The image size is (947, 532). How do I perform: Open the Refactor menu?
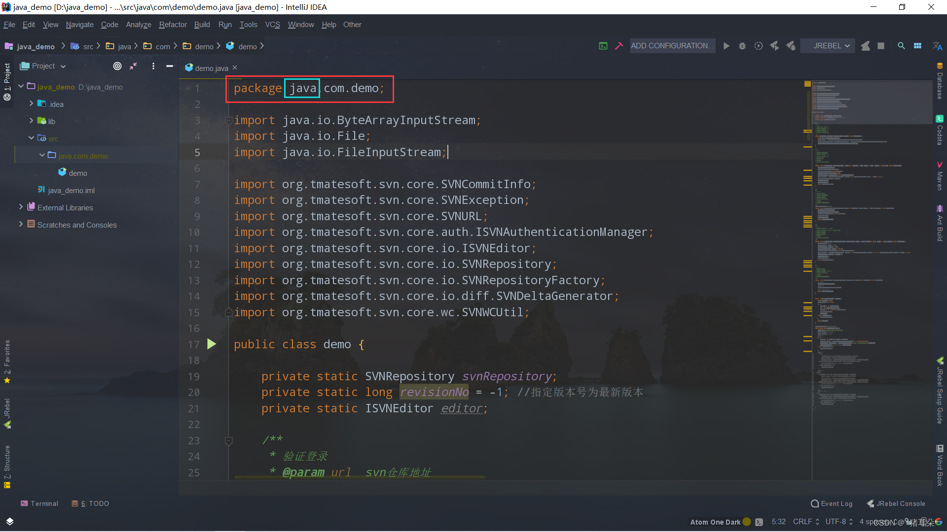173,25
